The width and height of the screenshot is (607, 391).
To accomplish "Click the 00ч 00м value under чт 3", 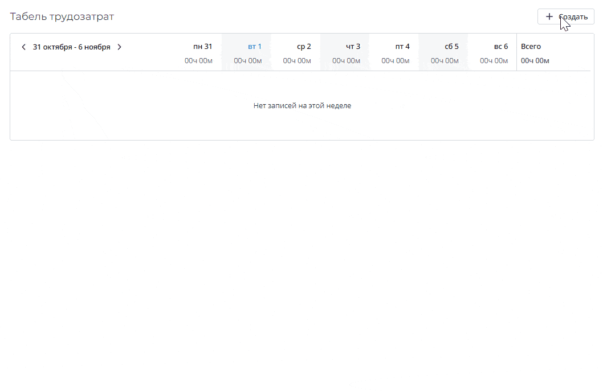I will [x=346, y=61].
